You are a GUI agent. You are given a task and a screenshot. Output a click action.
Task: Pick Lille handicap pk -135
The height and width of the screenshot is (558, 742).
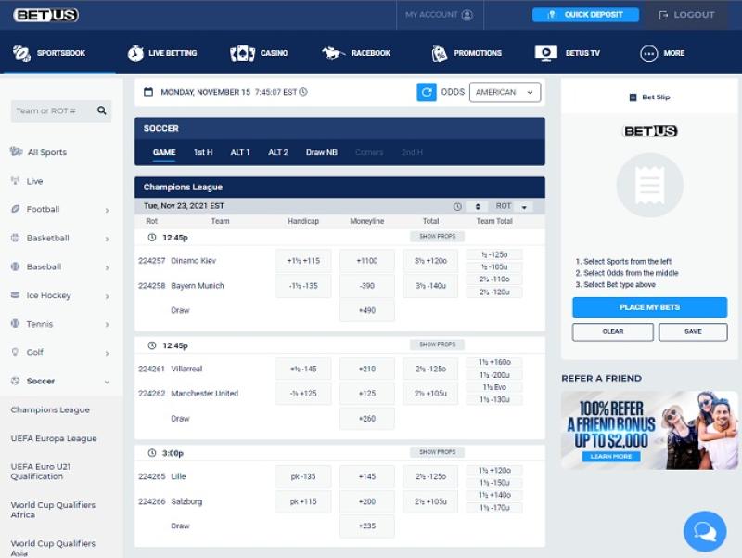tap(302, 477)
